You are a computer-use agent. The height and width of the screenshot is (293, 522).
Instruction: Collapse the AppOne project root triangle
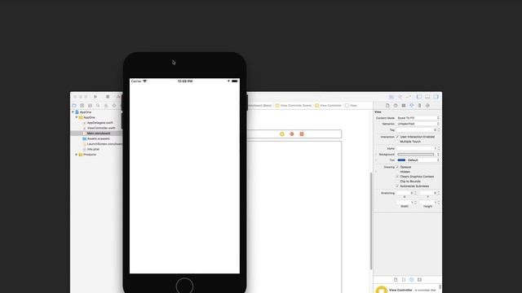click(x=73, y=112)
